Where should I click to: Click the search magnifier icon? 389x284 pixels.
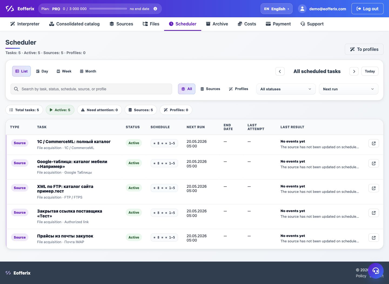tap(16, 89)
